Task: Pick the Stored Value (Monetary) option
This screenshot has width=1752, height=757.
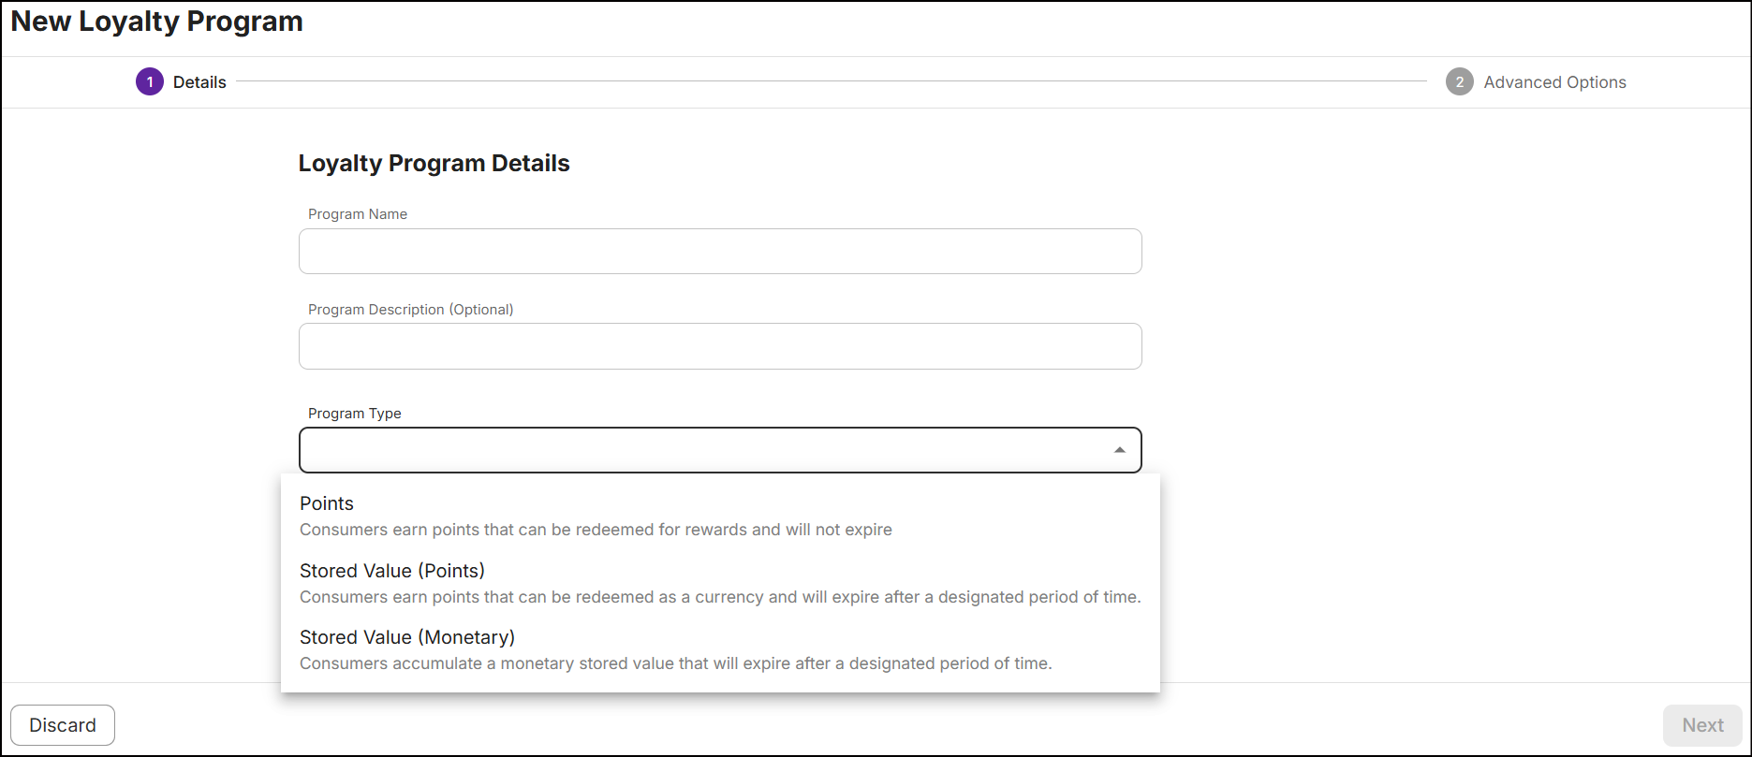Action: 407,637
